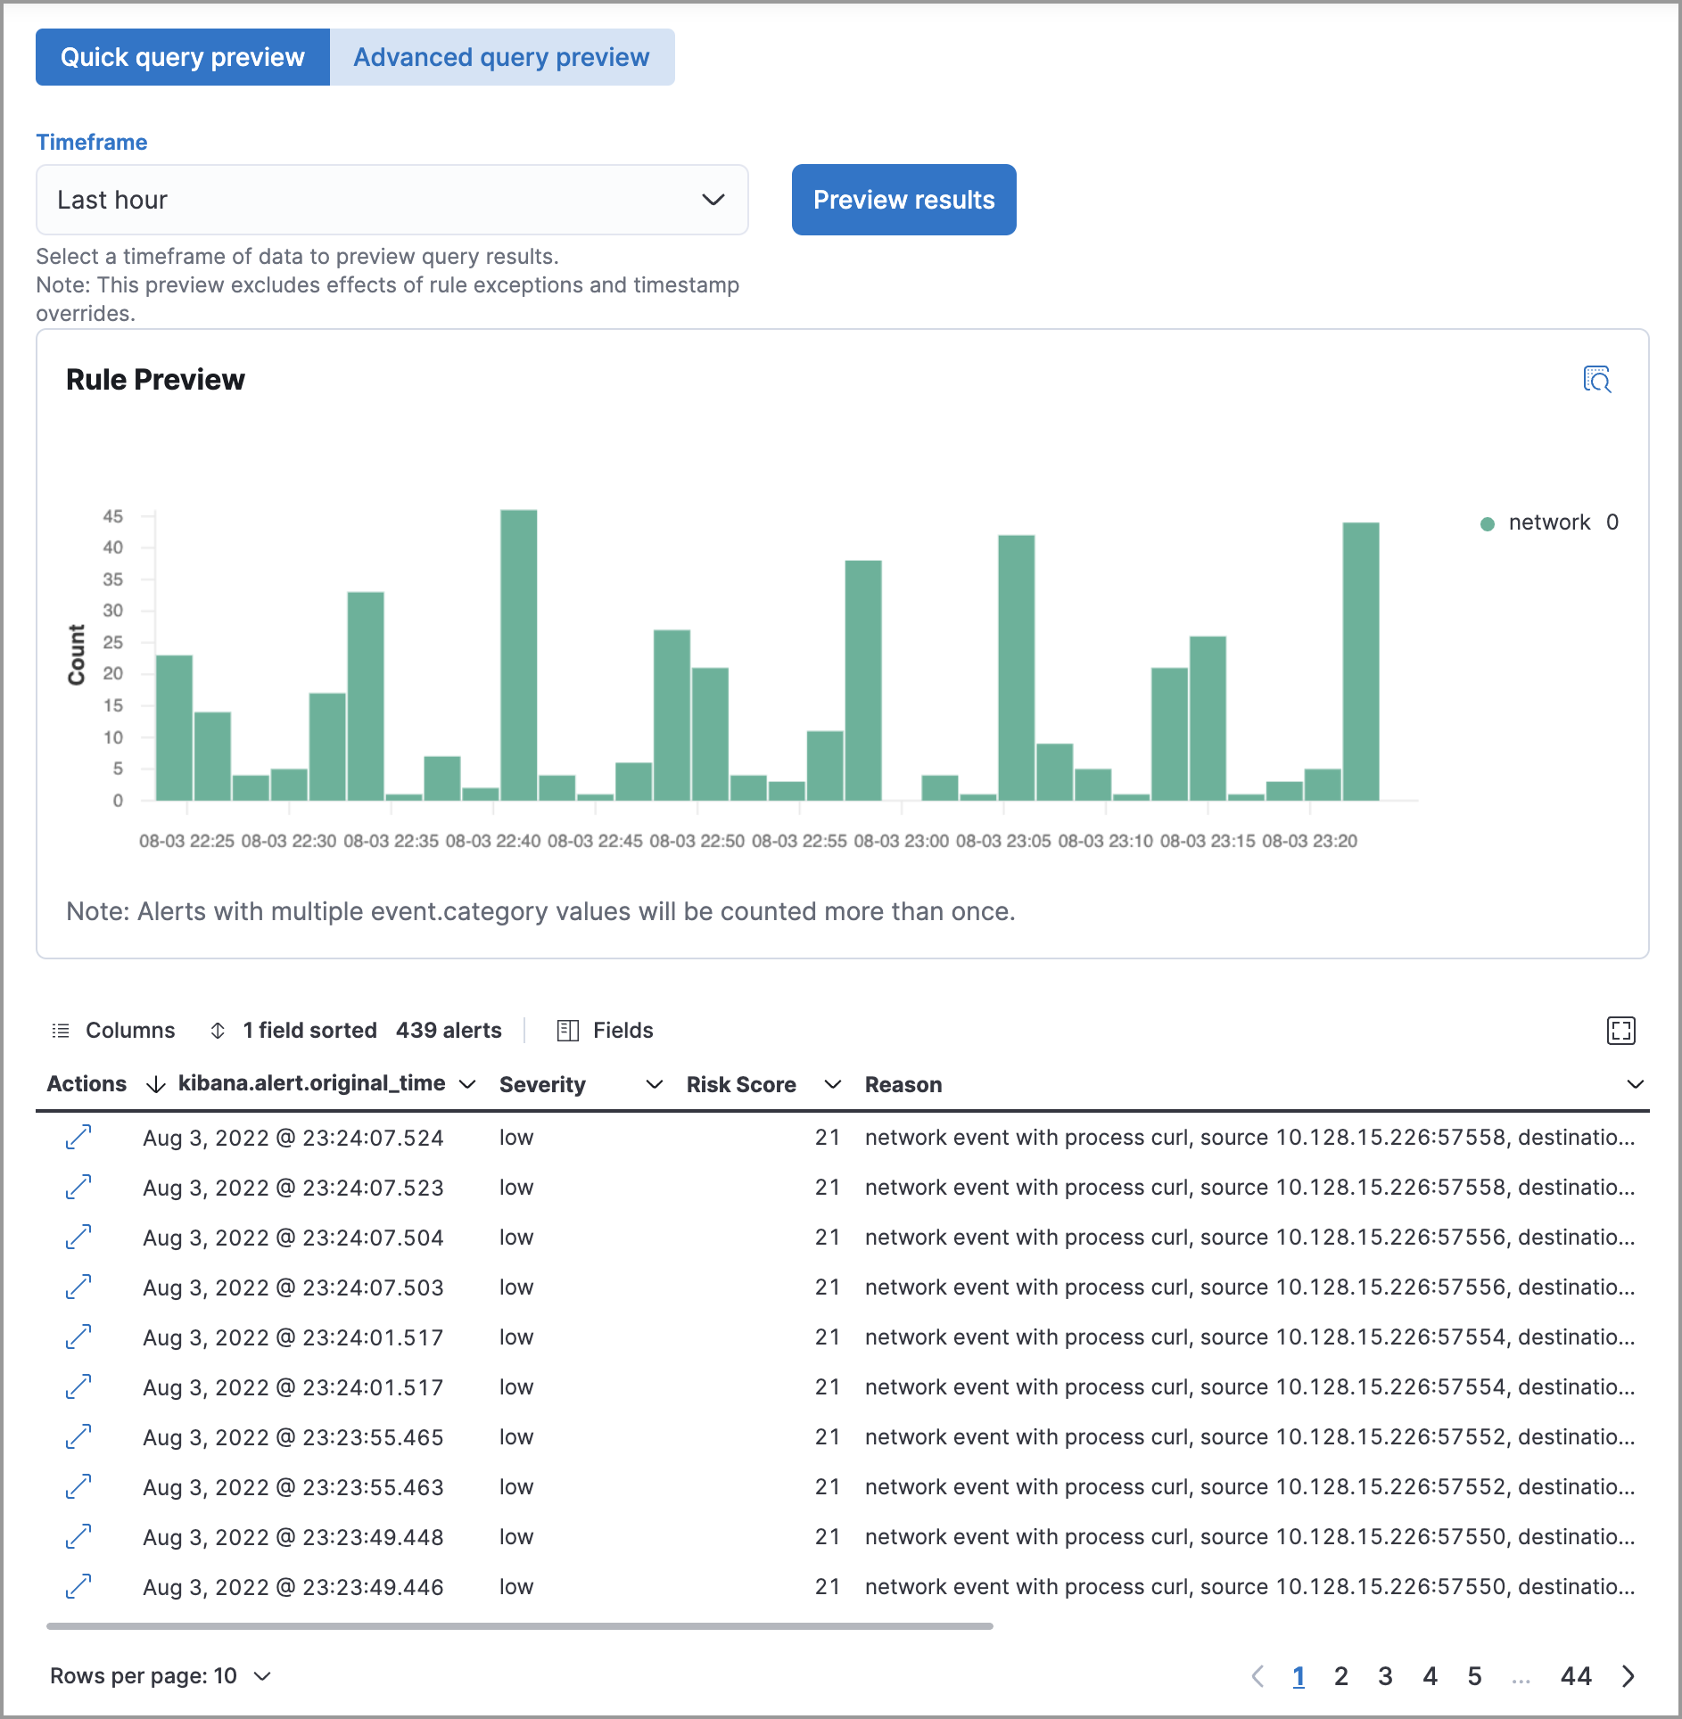
Task: Go to next page using right arrow
Action: 1628,1676
